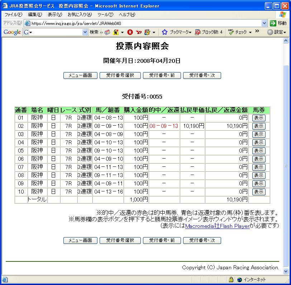Click the status bar page icon
Image resolution: width=291 pixels, height=285 pixels.
point(5,280)
